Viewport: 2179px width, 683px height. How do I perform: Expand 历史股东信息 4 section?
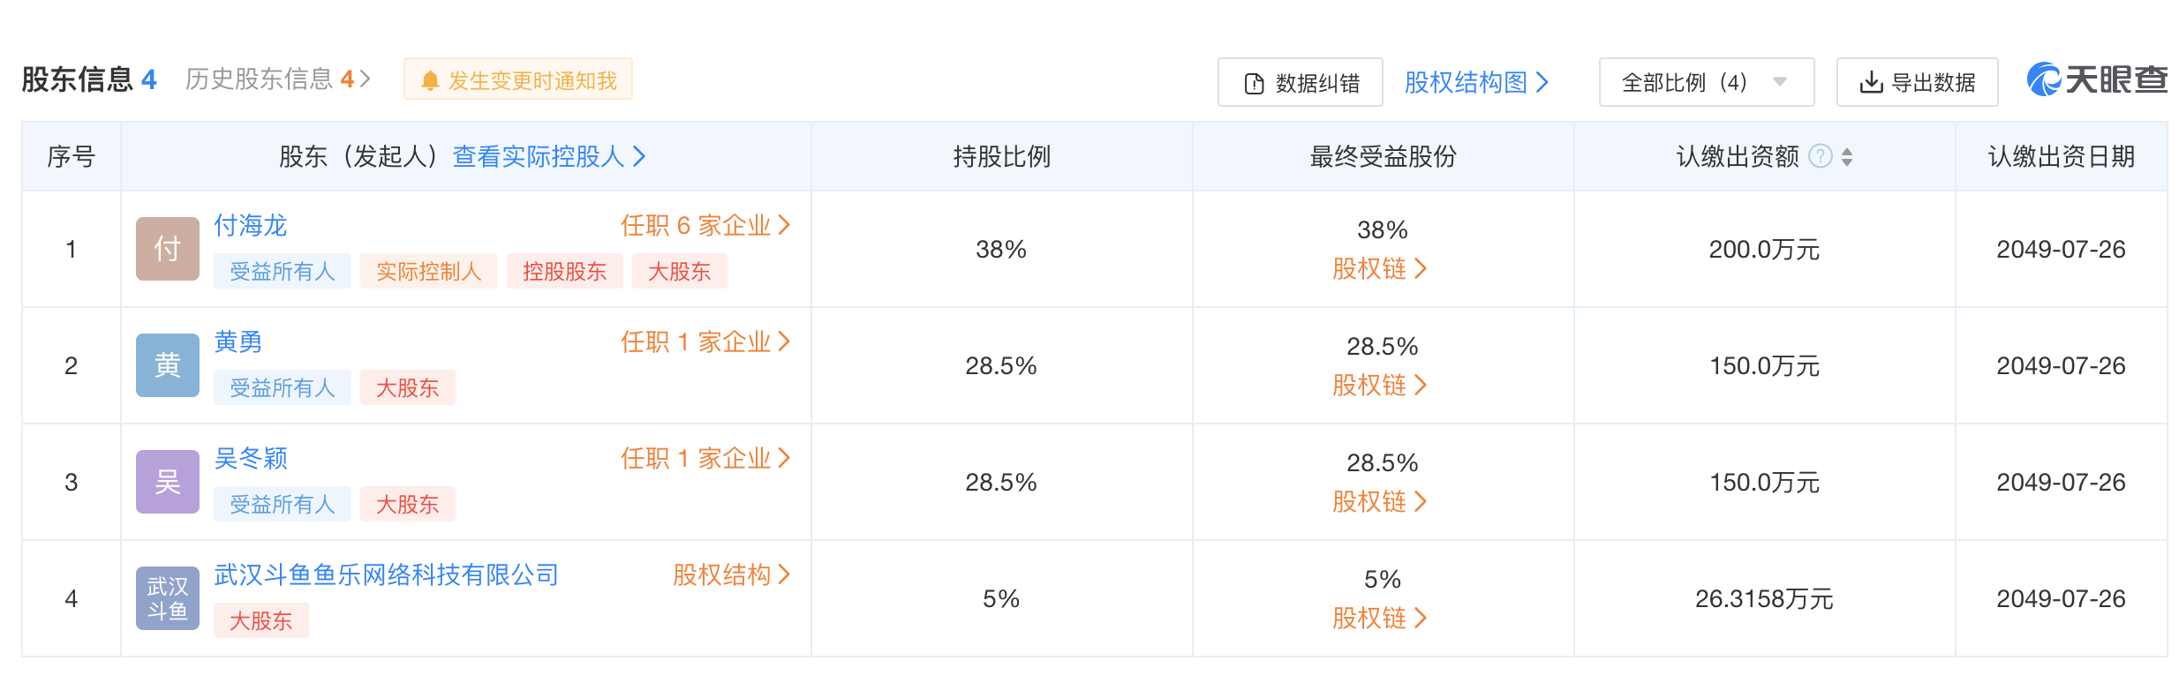(278, 79)
